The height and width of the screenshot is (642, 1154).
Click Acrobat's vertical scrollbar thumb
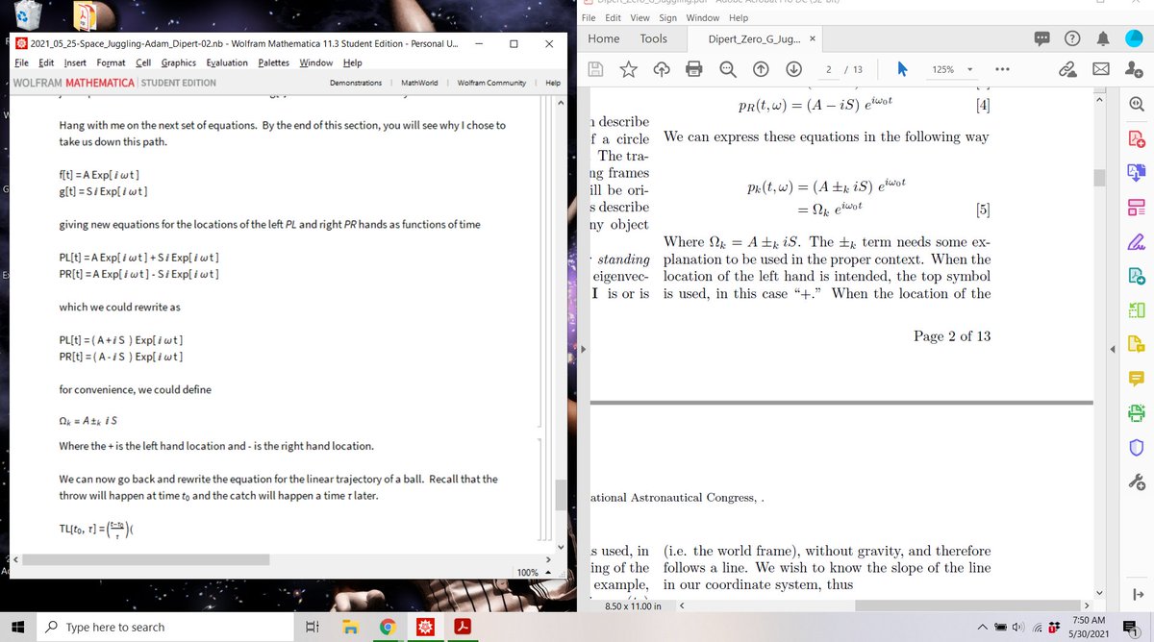click(1100, 180)
